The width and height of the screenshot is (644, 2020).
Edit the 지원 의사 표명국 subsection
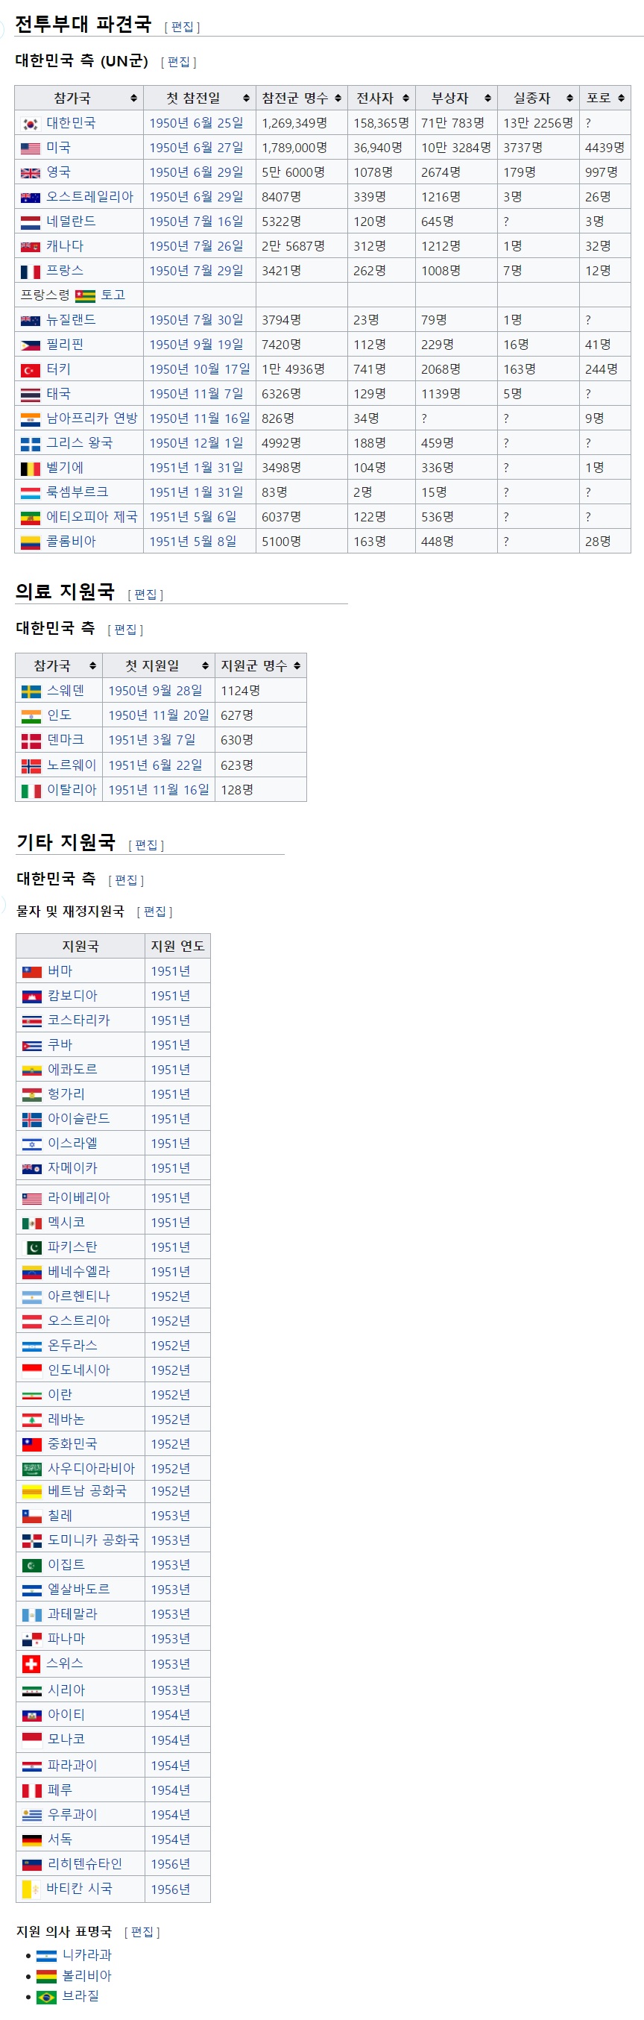pyautogui.click(x=142, y=1932)
